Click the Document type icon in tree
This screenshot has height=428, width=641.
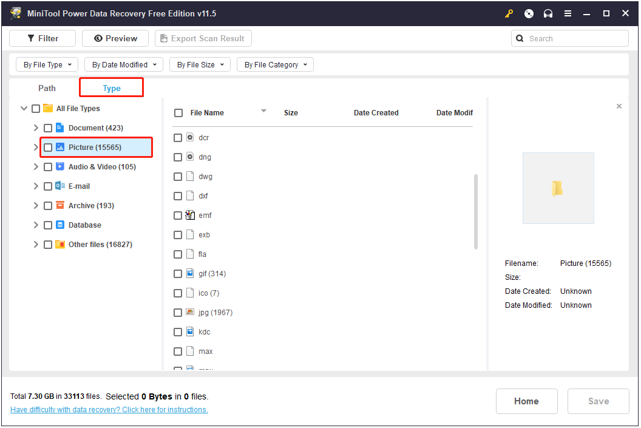tap(59, 127)
